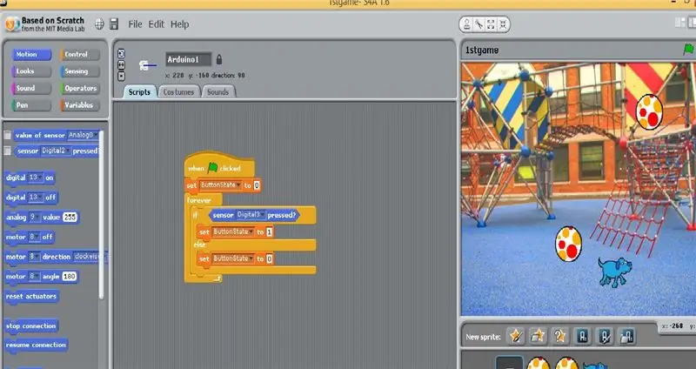The image size is (696, 369).
Task: Tick the value of sensor Analog0 checkbox
Action: click(7, 135)
